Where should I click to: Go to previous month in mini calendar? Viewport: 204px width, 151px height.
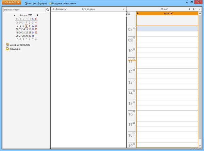[15, 15]
